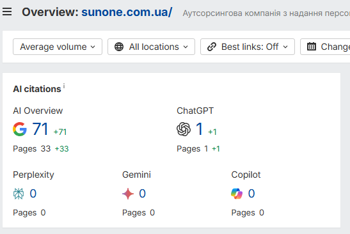Open AI Overview citations count 71
350x234 pixels.
pos(40,129)
